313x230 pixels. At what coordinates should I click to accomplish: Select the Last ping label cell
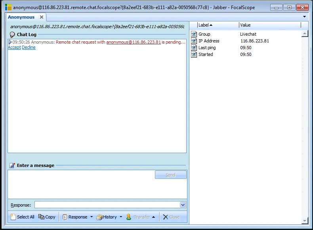[x=207, y=48]
